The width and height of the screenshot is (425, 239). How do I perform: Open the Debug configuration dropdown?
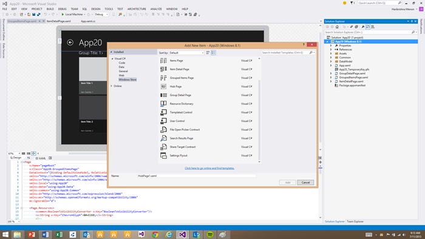pyautogui.click(x=101, y=15)
